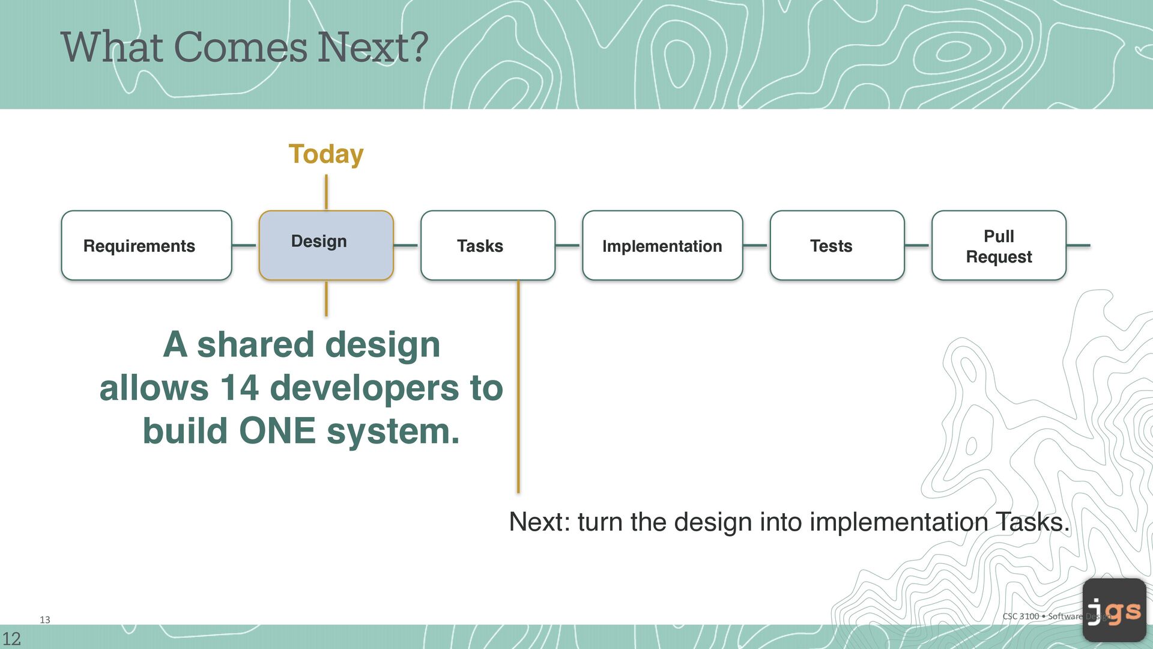Click the CSC 3100 Software Design footer
The width and height of the screenshot is (1153, 649).
pos(1056,616)
